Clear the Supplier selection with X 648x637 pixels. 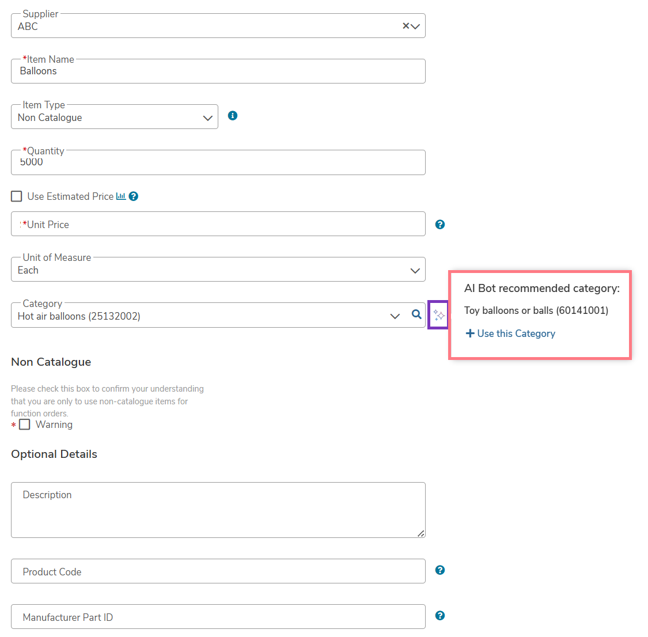pos(406,26)
